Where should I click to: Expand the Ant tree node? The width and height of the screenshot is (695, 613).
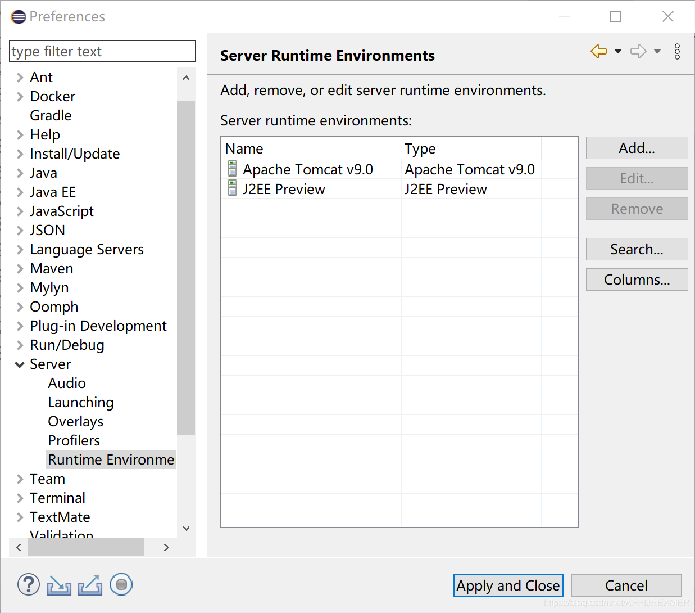(20, 77)
